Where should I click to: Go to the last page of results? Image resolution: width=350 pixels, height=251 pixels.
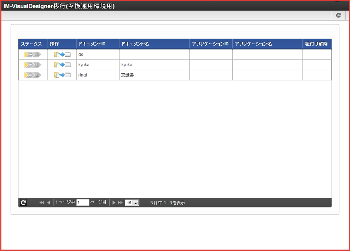[x=120, y=202]
